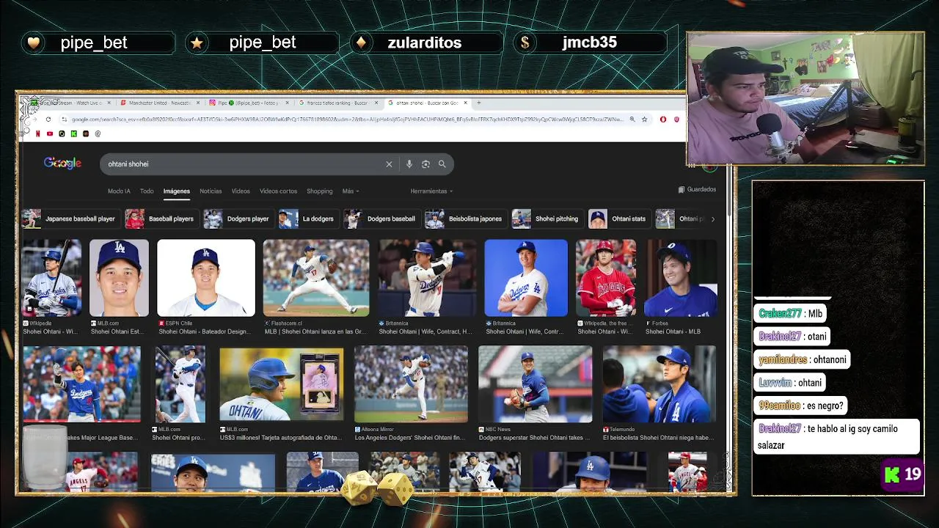This screenshot has height=528, width=939.
Task: Expand the Más dropdown menu
Action: click(350, 191)
